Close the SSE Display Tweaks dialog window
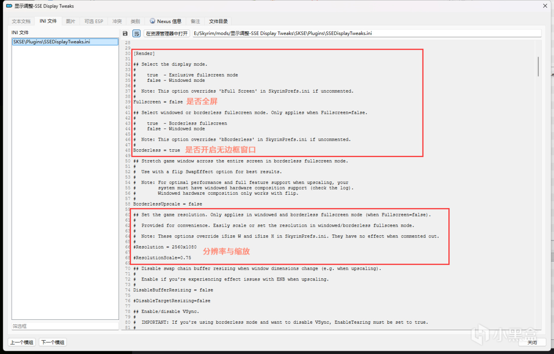This screenshot has width=554, height=354. 544,6
